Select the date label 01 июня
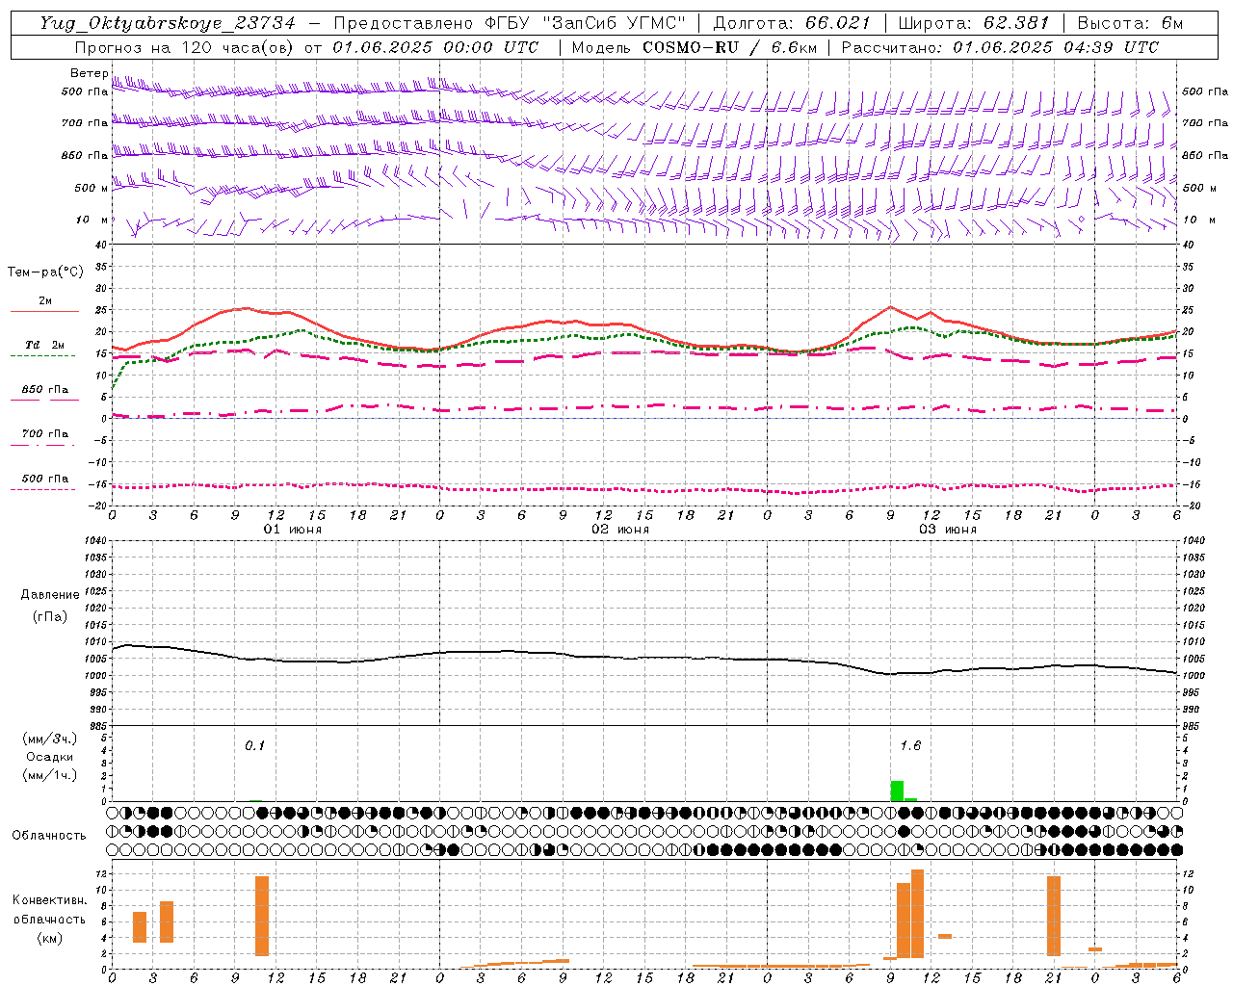This screenshot has width=1233, height=986. click(293, 530)
